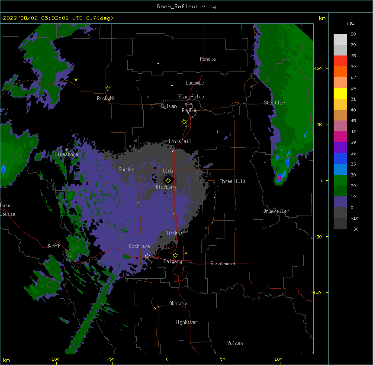Screen dimensions: 373x365
Task: Click the Didsbury label
Action: [x=166, y=187]
